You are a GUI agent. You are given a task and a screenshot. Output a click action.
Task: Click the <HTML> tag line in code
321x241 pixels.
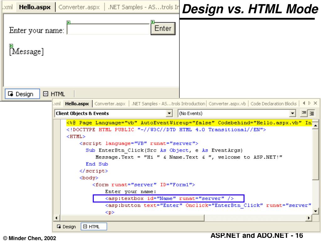pos(76,137)
